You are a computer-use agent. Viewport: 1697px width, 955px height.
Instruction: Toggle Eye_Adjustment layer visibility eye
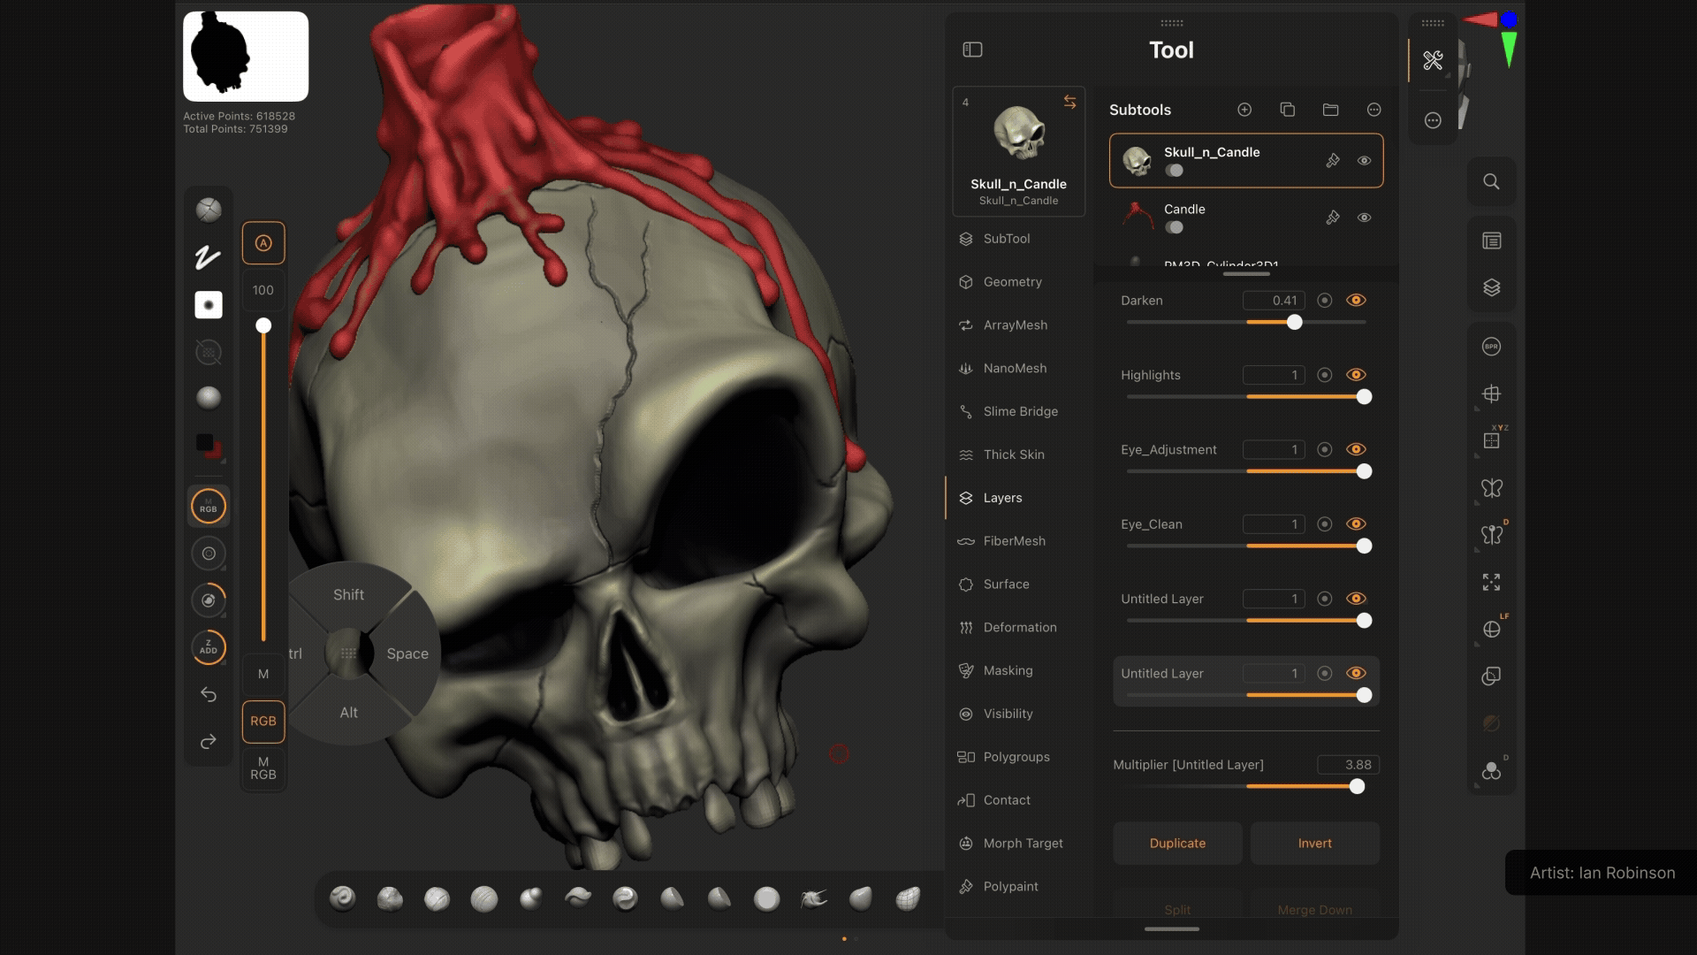point(1356,449)
